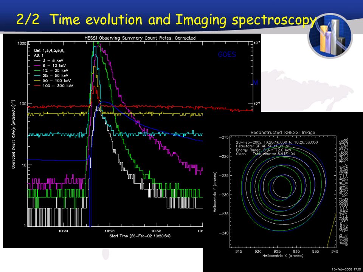Click the '940' X-axis tick label
This screenshot has height=272, width=363.
click(x=334, y=252)
